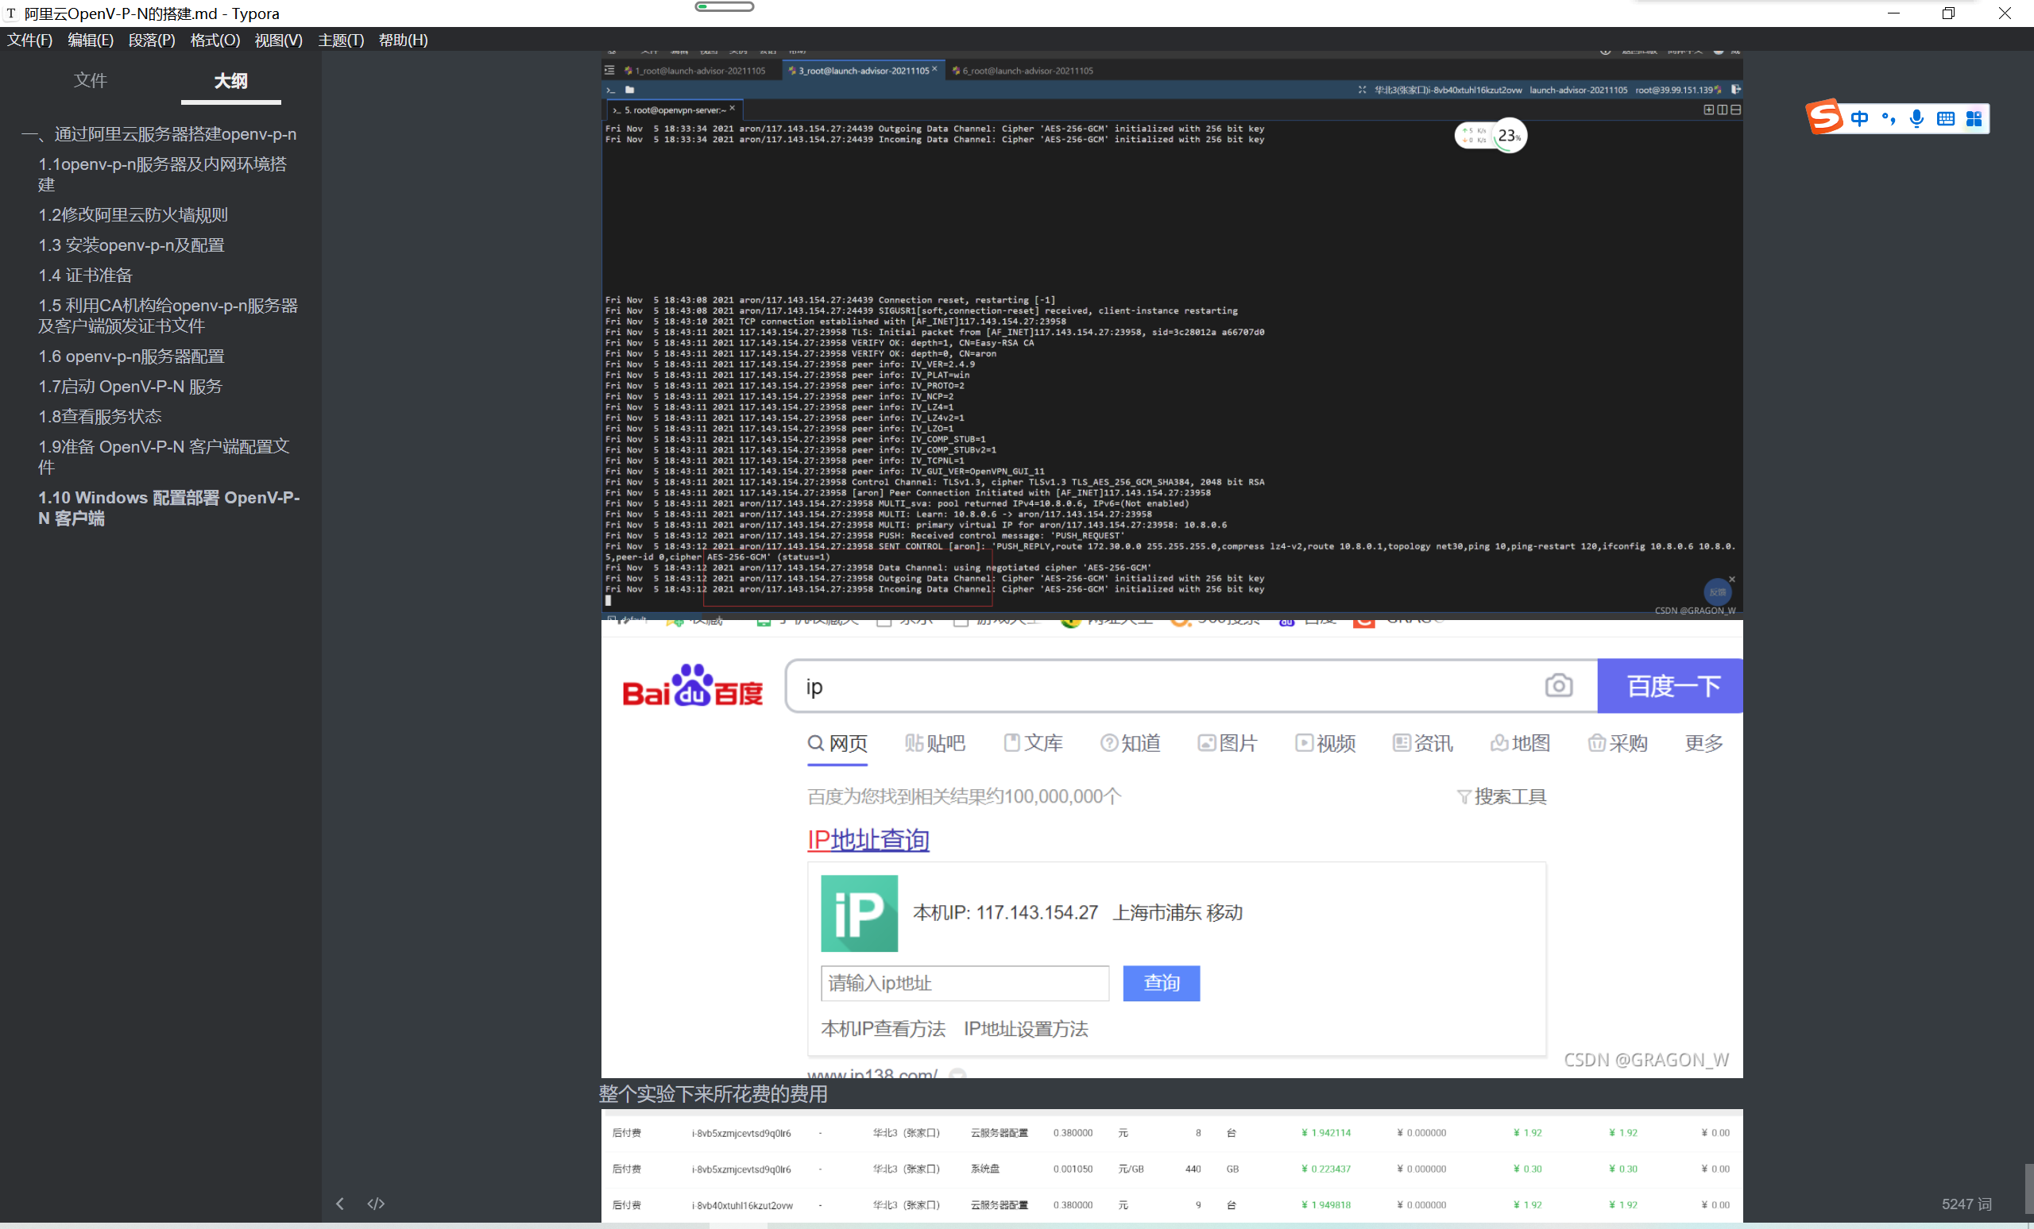Image resolution: width=2034 pixels, height=1229 pixels.
Task: Open the 段落(P) menu
Action: 151,40
